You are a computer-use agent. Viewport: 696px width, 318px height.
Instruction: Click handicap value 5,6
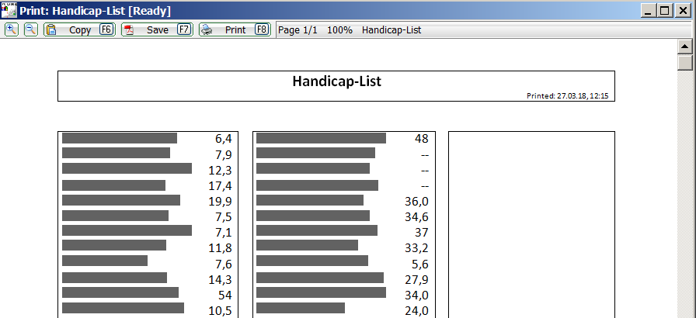pyautogui.click(x=420, y=264)
